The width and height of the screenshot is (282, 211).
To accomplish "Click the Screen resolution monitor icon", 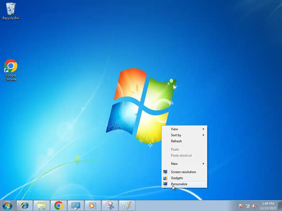I will [165, 172].
